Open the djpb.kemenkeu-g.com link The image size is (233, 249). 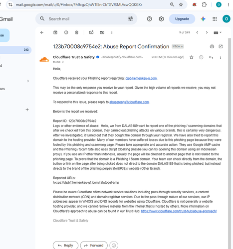[x=141, y=78]
